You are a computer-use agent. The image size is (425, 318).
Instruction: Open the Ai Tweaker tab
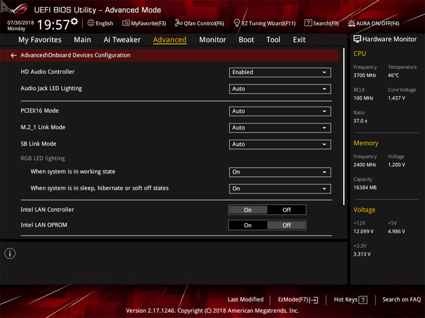point(122,40)
